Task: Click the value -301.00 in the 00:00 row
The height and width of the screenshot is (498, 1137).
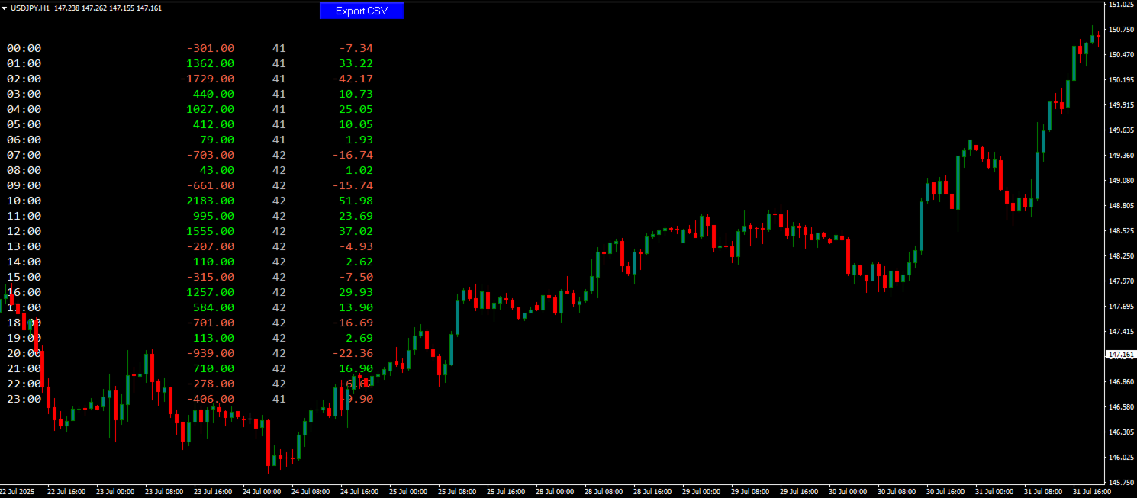Action: click(x=211, y=48)
